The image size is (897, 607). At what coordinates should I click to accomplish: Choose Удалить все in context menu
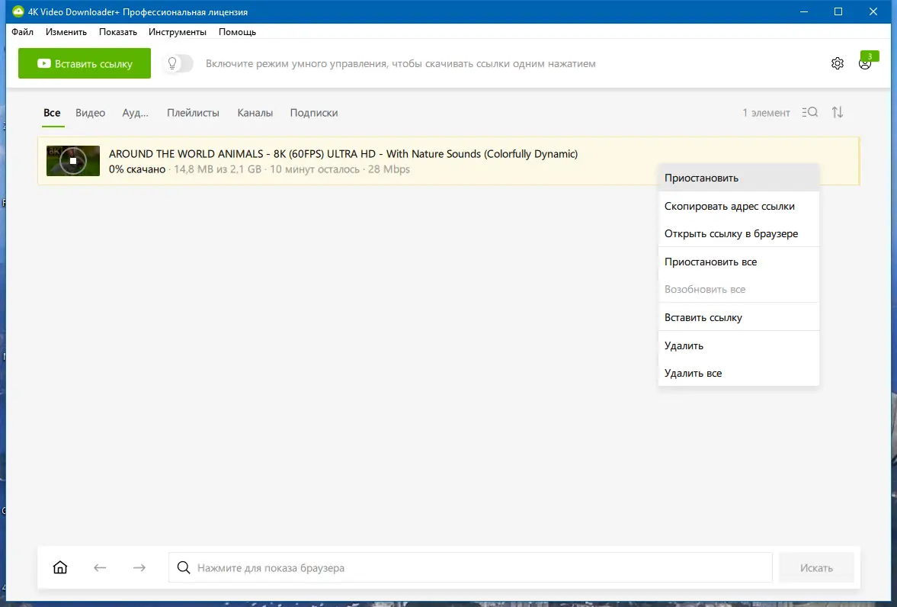(738, 373)
